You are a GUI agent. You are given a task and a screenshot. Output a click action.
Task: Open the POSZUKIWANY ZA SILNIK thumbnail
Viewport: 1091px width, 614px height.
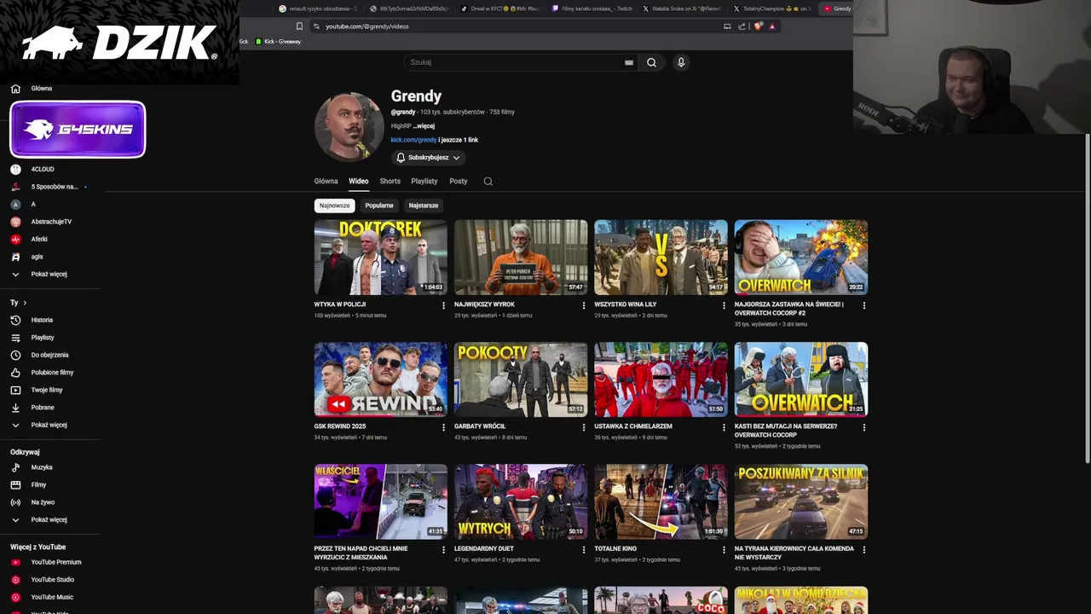pos(801,501)
